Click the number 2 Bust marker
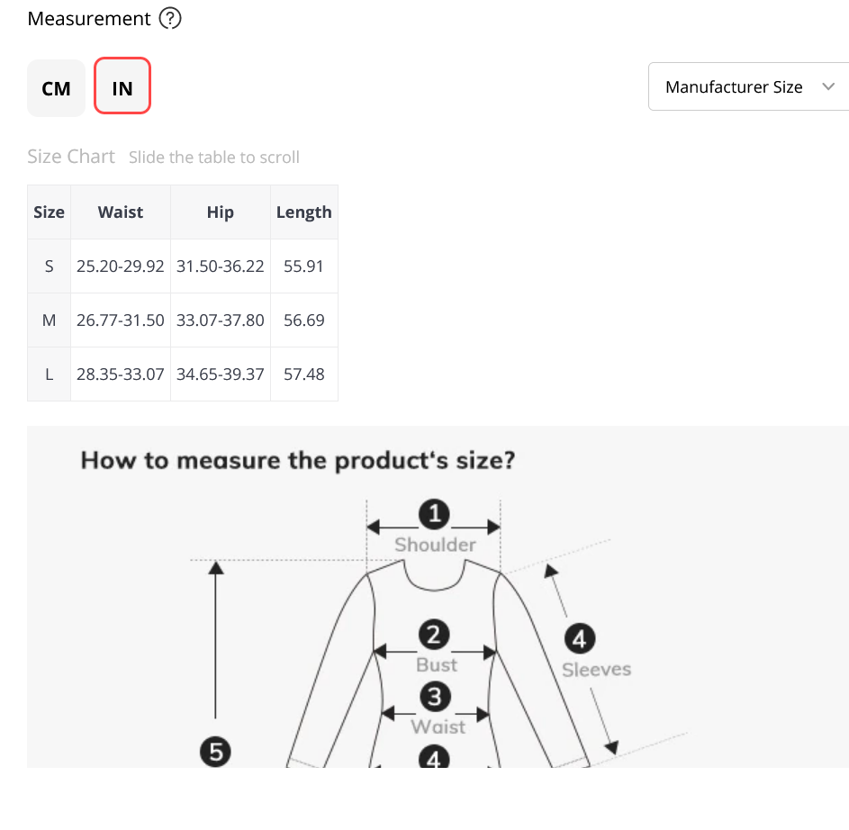Screen dimensions: 849x830 [434, 635]
